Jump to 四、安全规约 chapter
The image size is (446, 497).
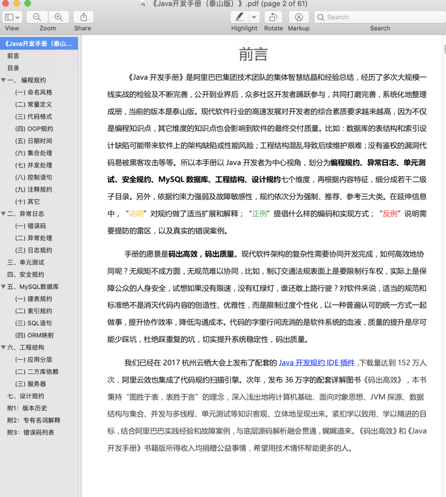[26, 275]
